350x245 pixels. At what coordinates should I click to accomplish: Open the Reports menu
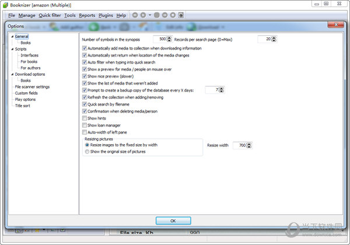pyautogui.click(x=87, y=15)
